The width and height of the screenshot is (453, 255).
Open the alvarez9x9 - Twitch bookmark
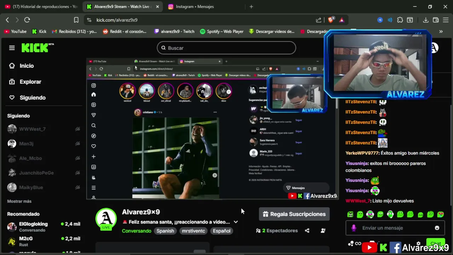[174, 32]
